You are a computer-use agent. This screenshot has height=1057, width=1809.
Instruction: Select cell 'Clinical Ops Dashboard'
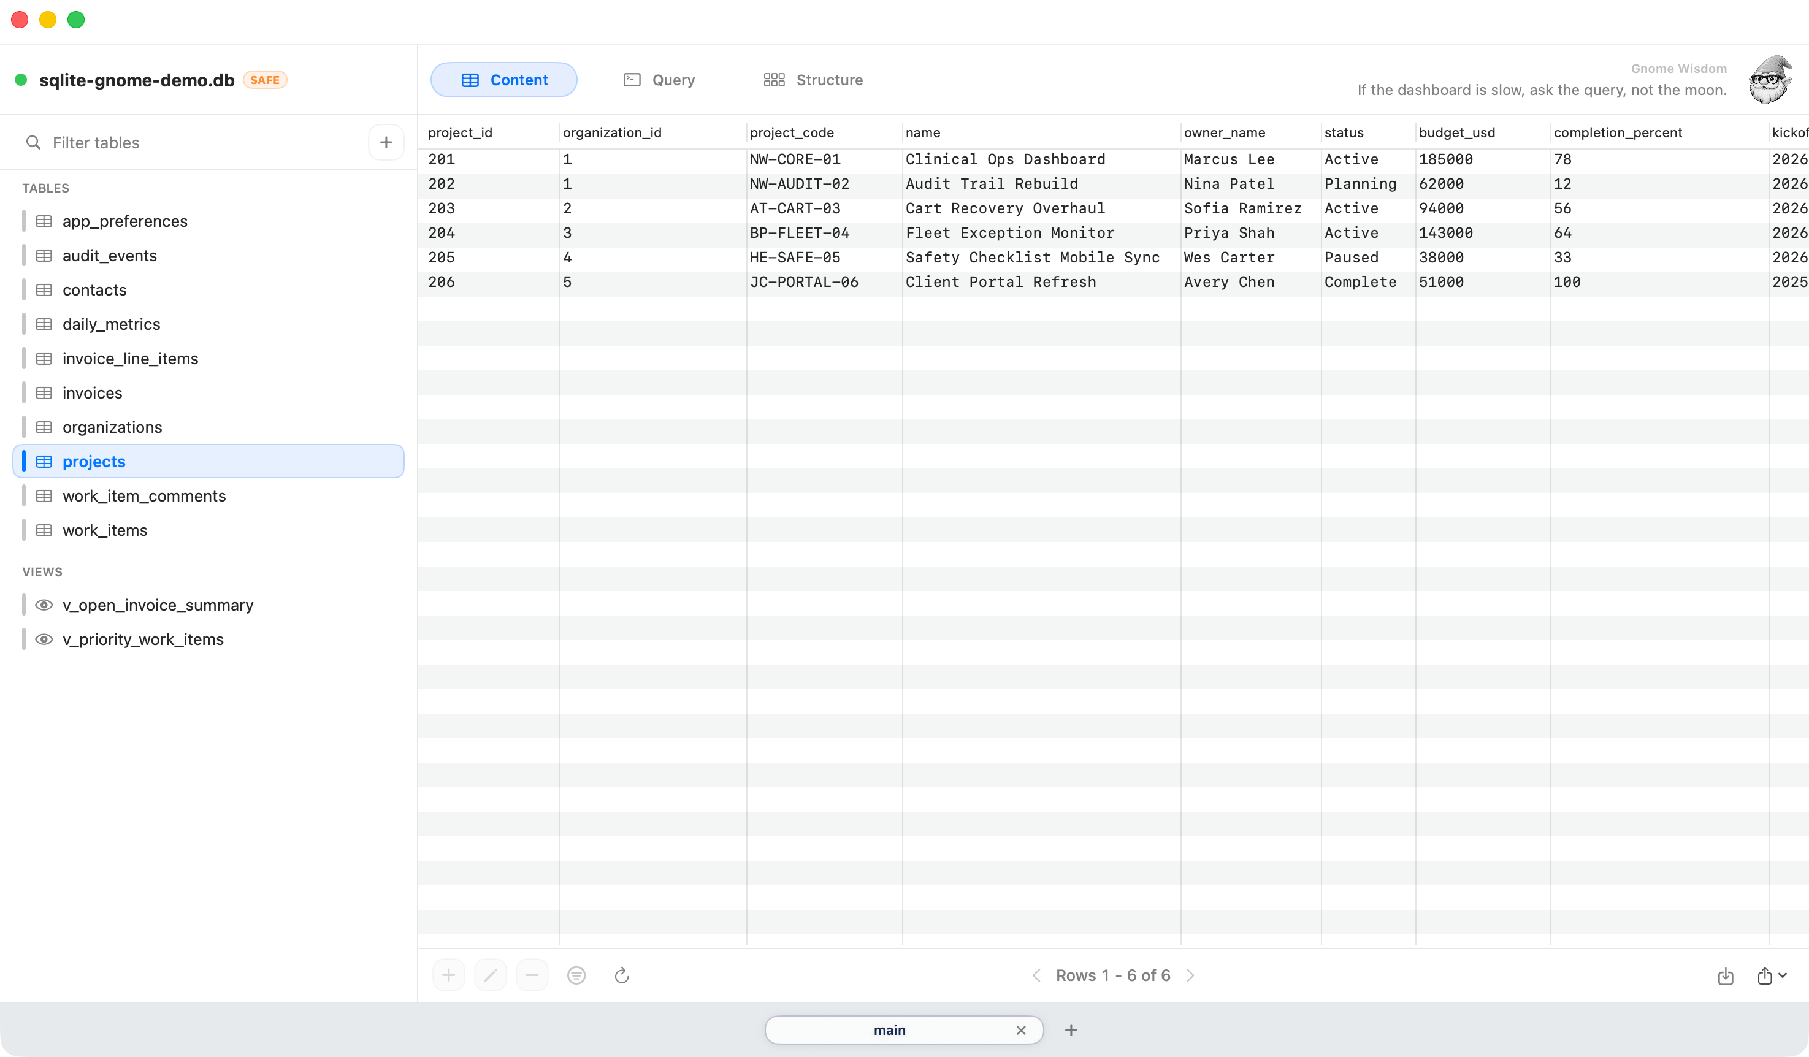click(x=1041, y=159)
